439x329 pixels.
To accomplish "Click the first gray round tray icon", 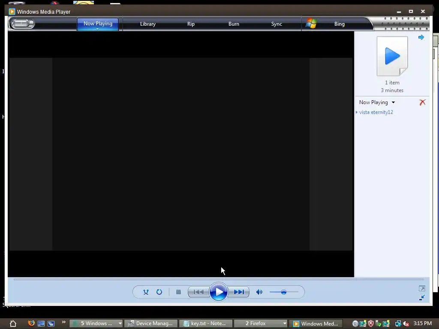I will coord(355,324).
